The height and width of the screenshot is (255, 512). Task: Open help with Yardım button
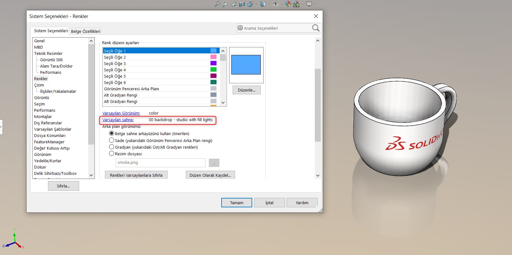pos(302,203)
